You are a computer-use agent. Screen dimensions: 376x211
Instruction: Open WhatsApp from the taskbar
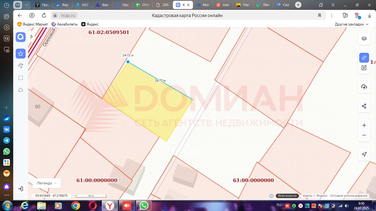144,206
